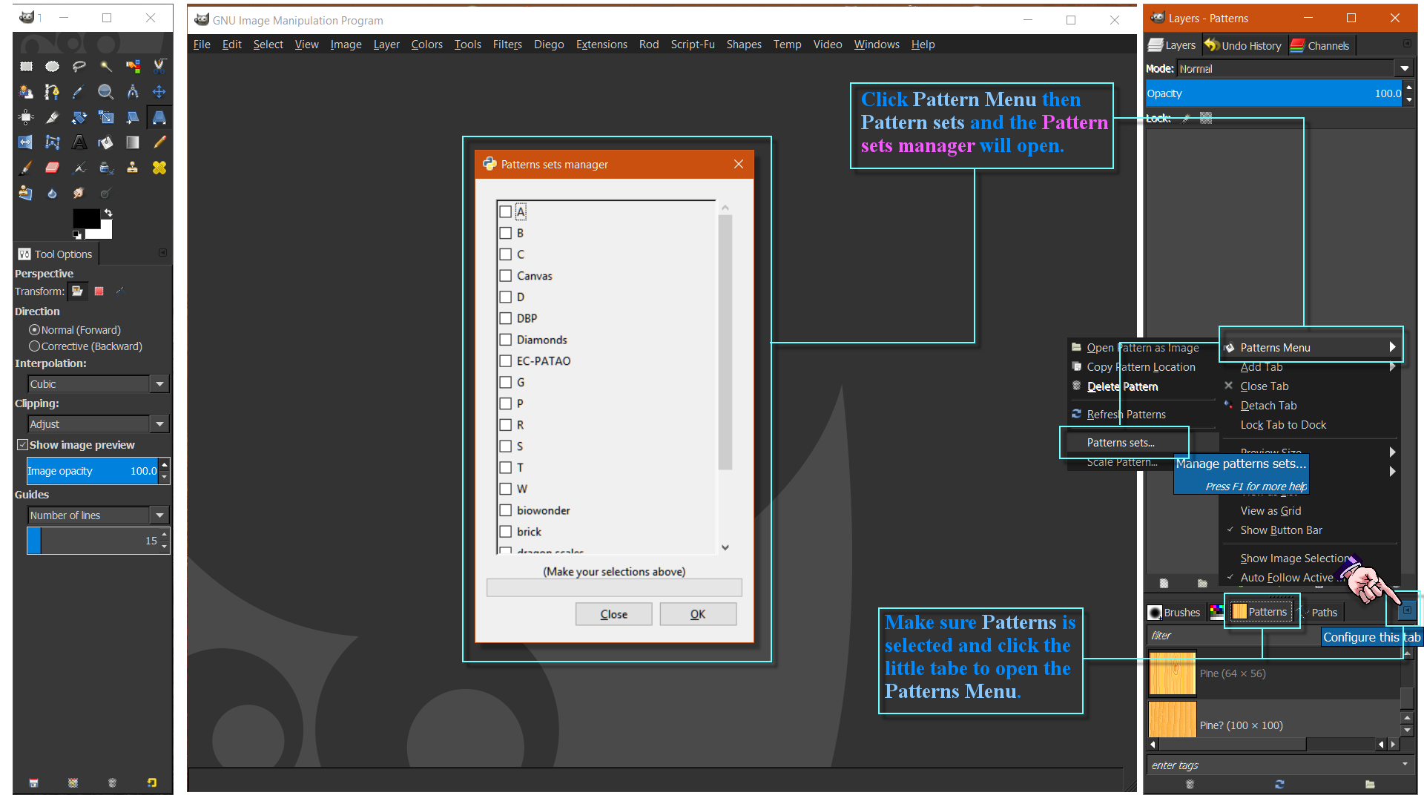The height and width of the screenshot is (801, 1424).
Task: Choose the Eraser tool
Action: click(x=52, y=168)
